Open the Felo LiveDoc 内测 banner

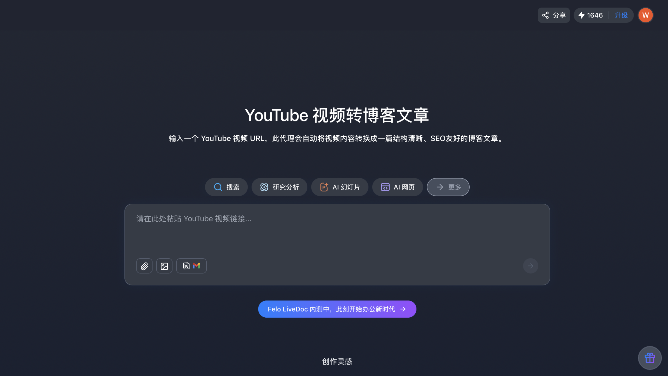[x=337, y=309]
